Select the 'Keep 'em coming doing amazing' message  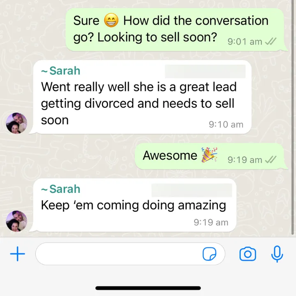[x=134, y=205]
